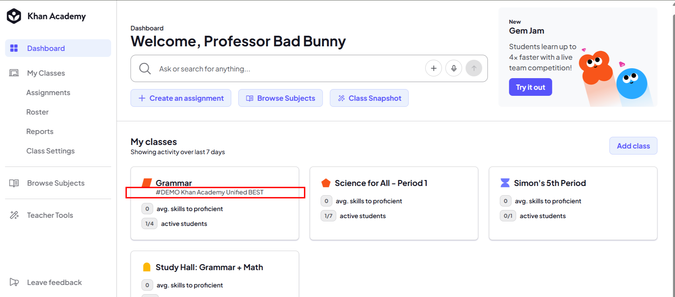Click Simon's 5th Period avg. skills to proficient
The height and width of the screenshot is (297, 675).
click(x=548, y=201)
